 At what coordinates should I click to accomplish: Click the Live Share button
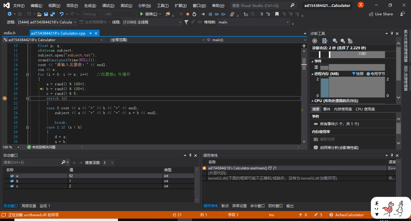click(x=381, y=14)
